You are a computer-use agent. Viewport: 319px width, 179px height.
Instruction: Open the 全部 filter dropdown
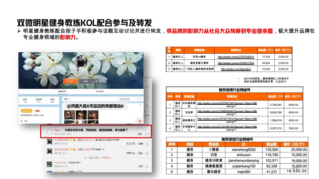[67, 99]
